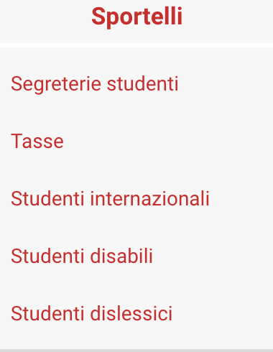Select the bold red Sportelli title
This screenshot has width=273, height=352.
click(x=137, y=17)
